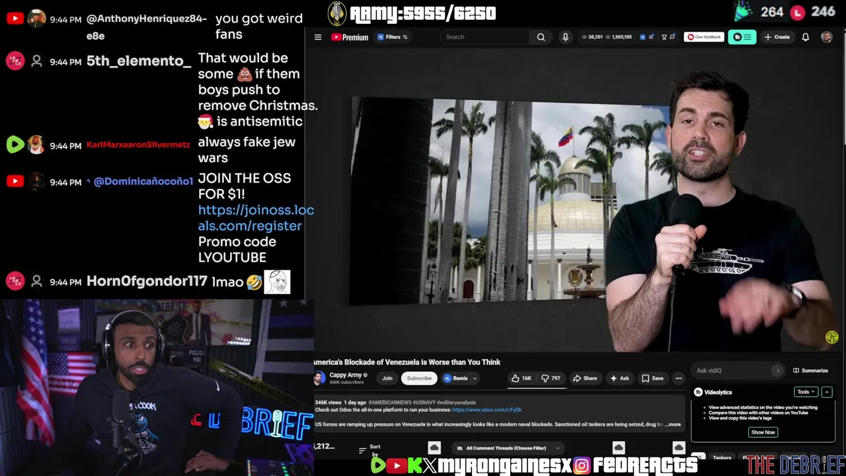Subscribe to Cappy Army
Screen dimensions: 846x476
419,378
